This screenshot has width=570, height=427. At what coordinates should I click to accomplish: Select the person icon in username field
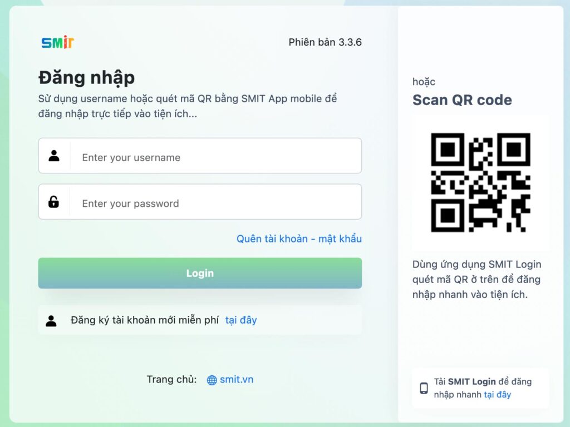[54, 156]
